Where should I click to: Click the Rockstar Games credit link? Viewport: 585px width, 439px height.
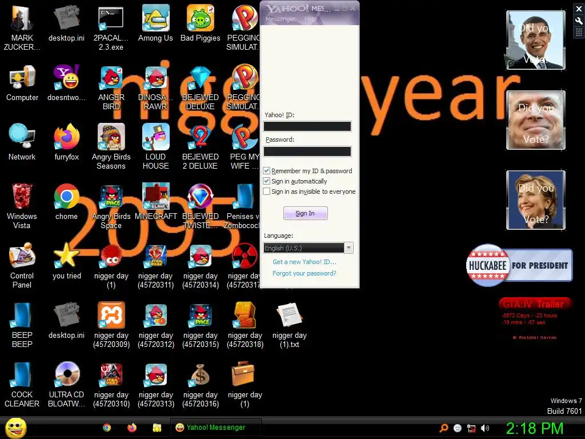[535, 337]
